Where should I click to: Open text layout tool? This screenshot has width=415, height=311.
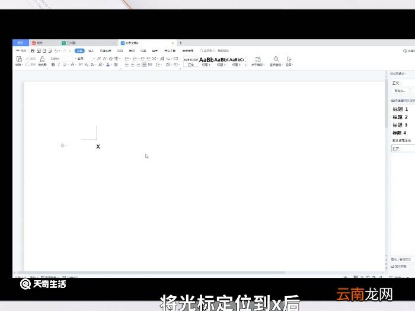258,61
